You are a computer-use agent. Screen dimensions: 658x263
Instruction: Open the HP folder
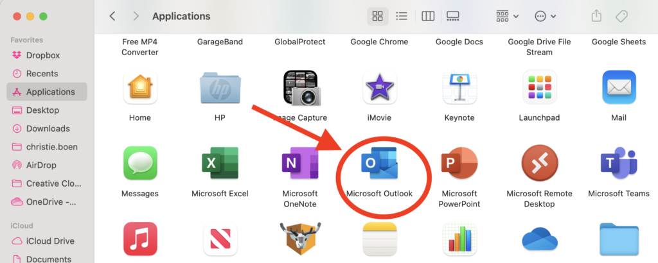tap(220, 87)
